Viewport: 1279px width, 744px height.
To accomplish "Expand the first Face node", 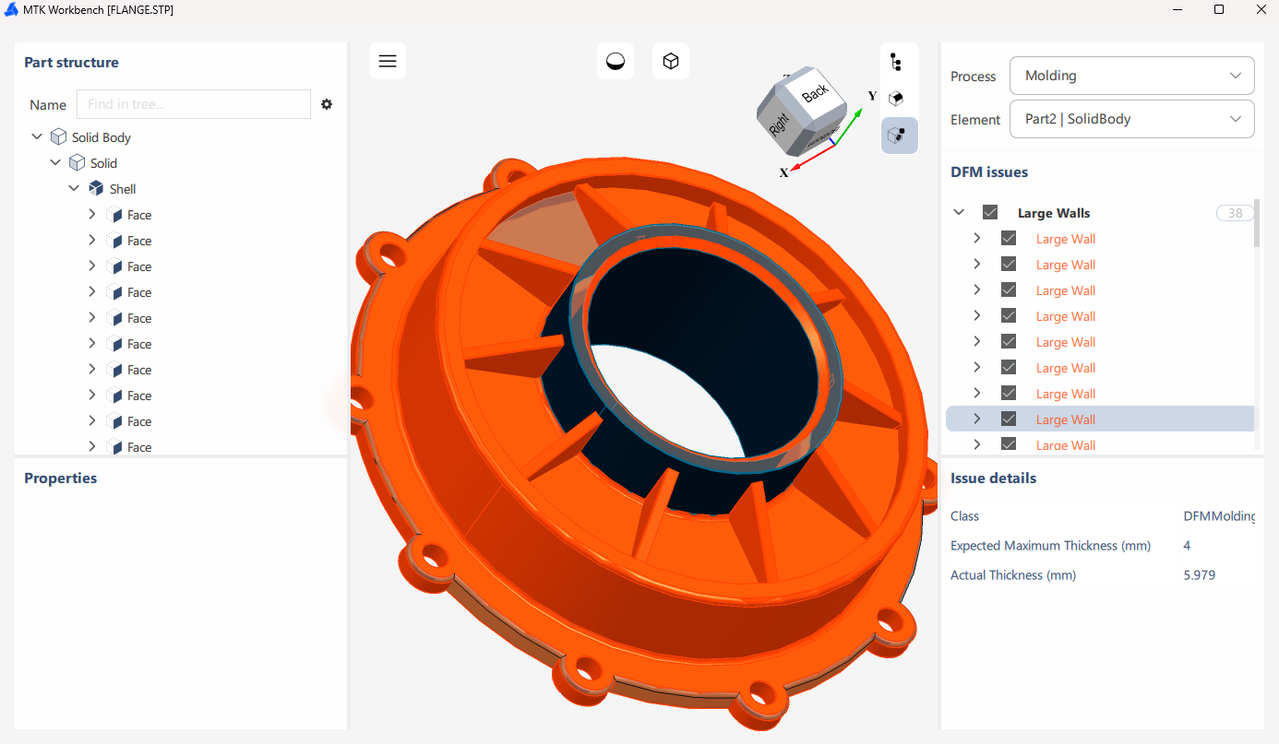I will click(x=91, y=214).
